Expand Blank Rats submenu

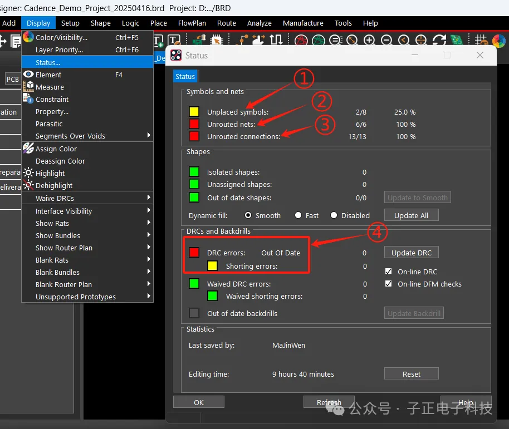(x=87, y=260)
